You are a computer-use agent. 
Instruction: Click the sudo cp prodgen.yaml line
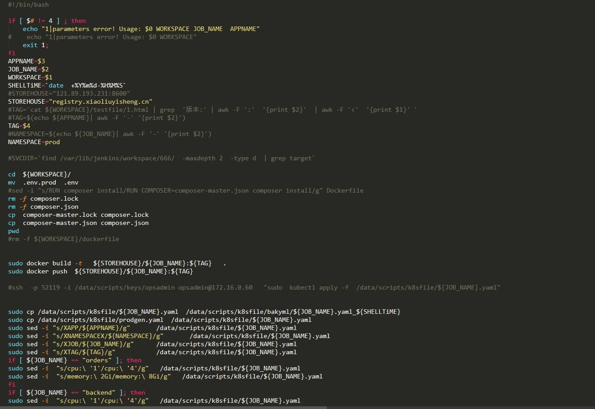[x=160, y=320]
